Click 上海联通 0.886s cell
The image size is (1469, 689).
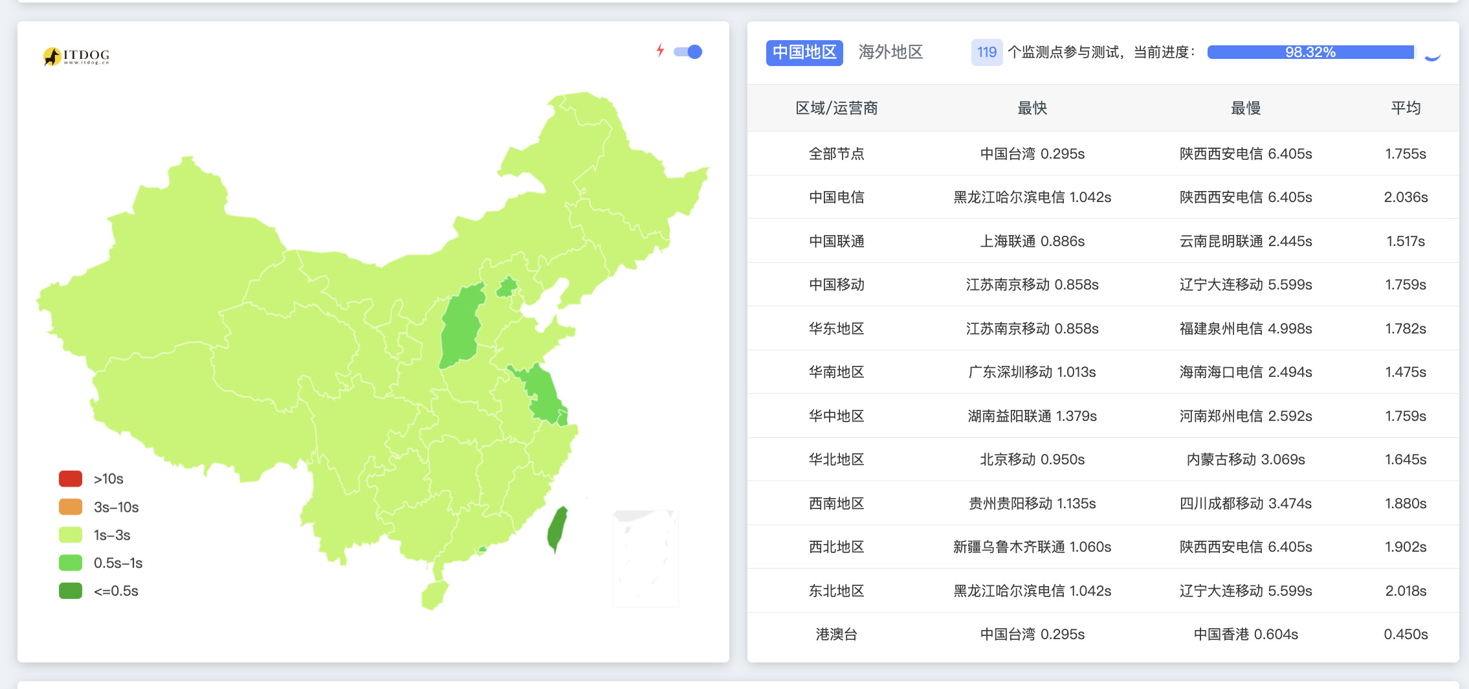click(1032, 241)
